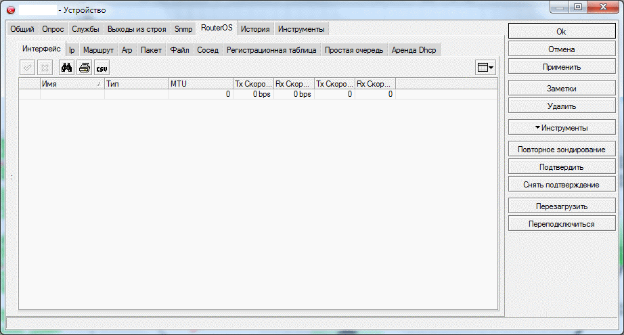
Task: Expand the Инструменты dropdown button
Action: [x=562, y=128]
